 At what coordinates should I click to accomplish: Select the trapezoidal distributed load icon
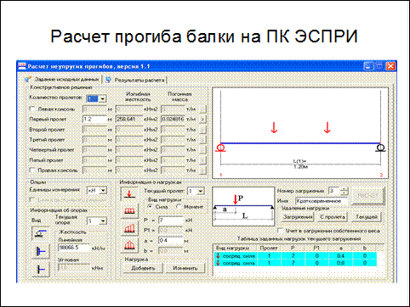[129, 228]
